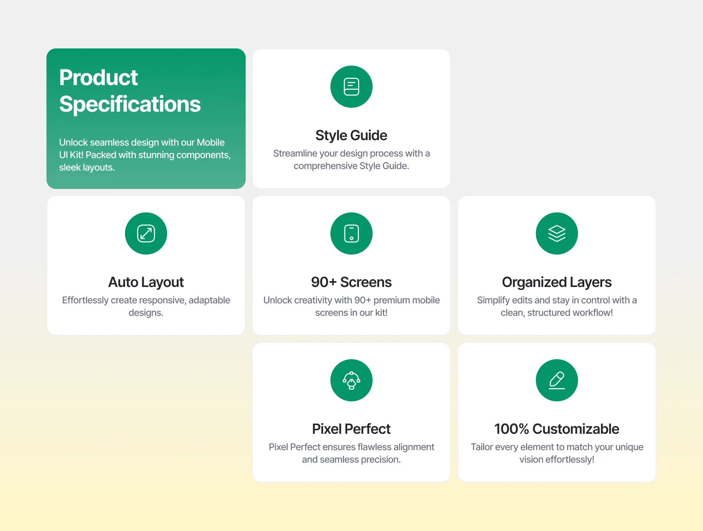
Task: Click the Auto Layout title
Action: coord(146,282)
